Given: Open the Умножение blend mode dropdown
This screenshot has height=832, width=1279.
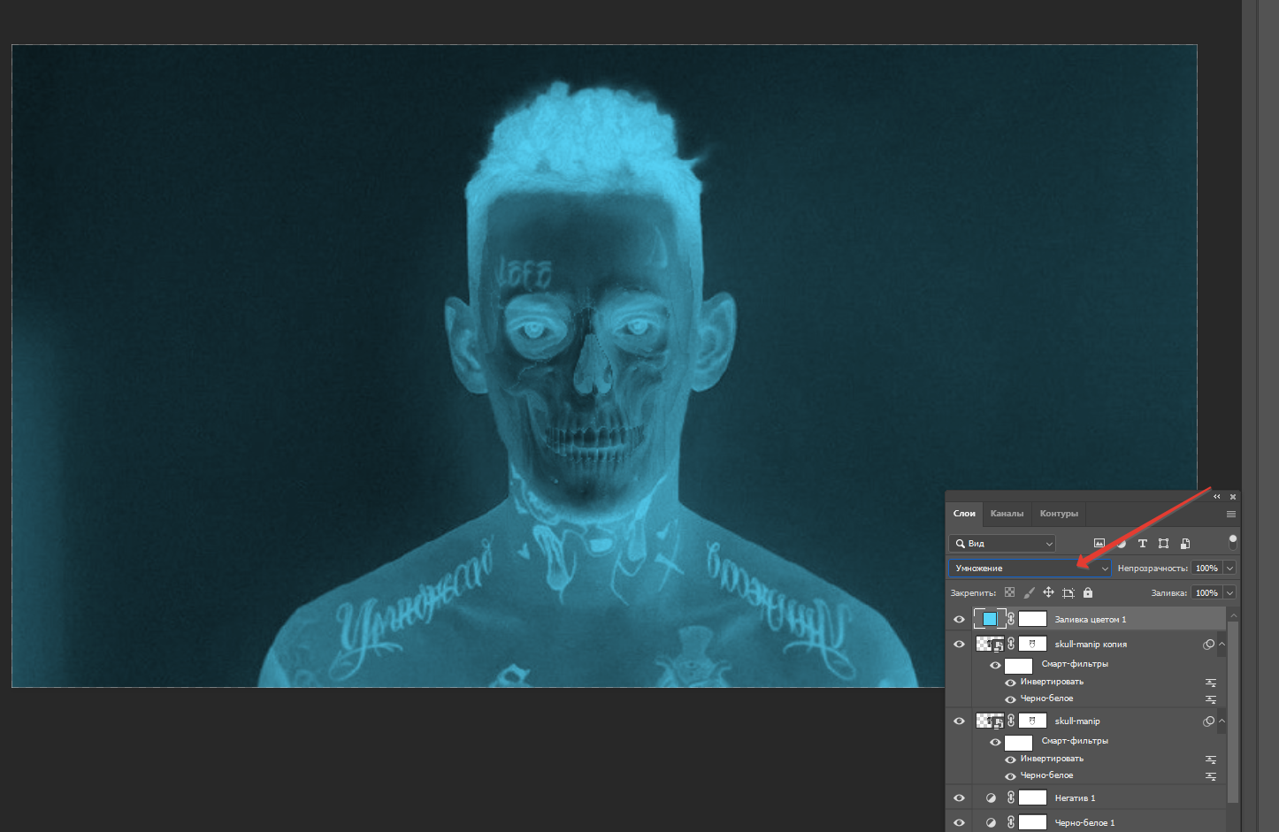Looking at the screenshot, I should pyautogui.click(x=1030, y=569).
